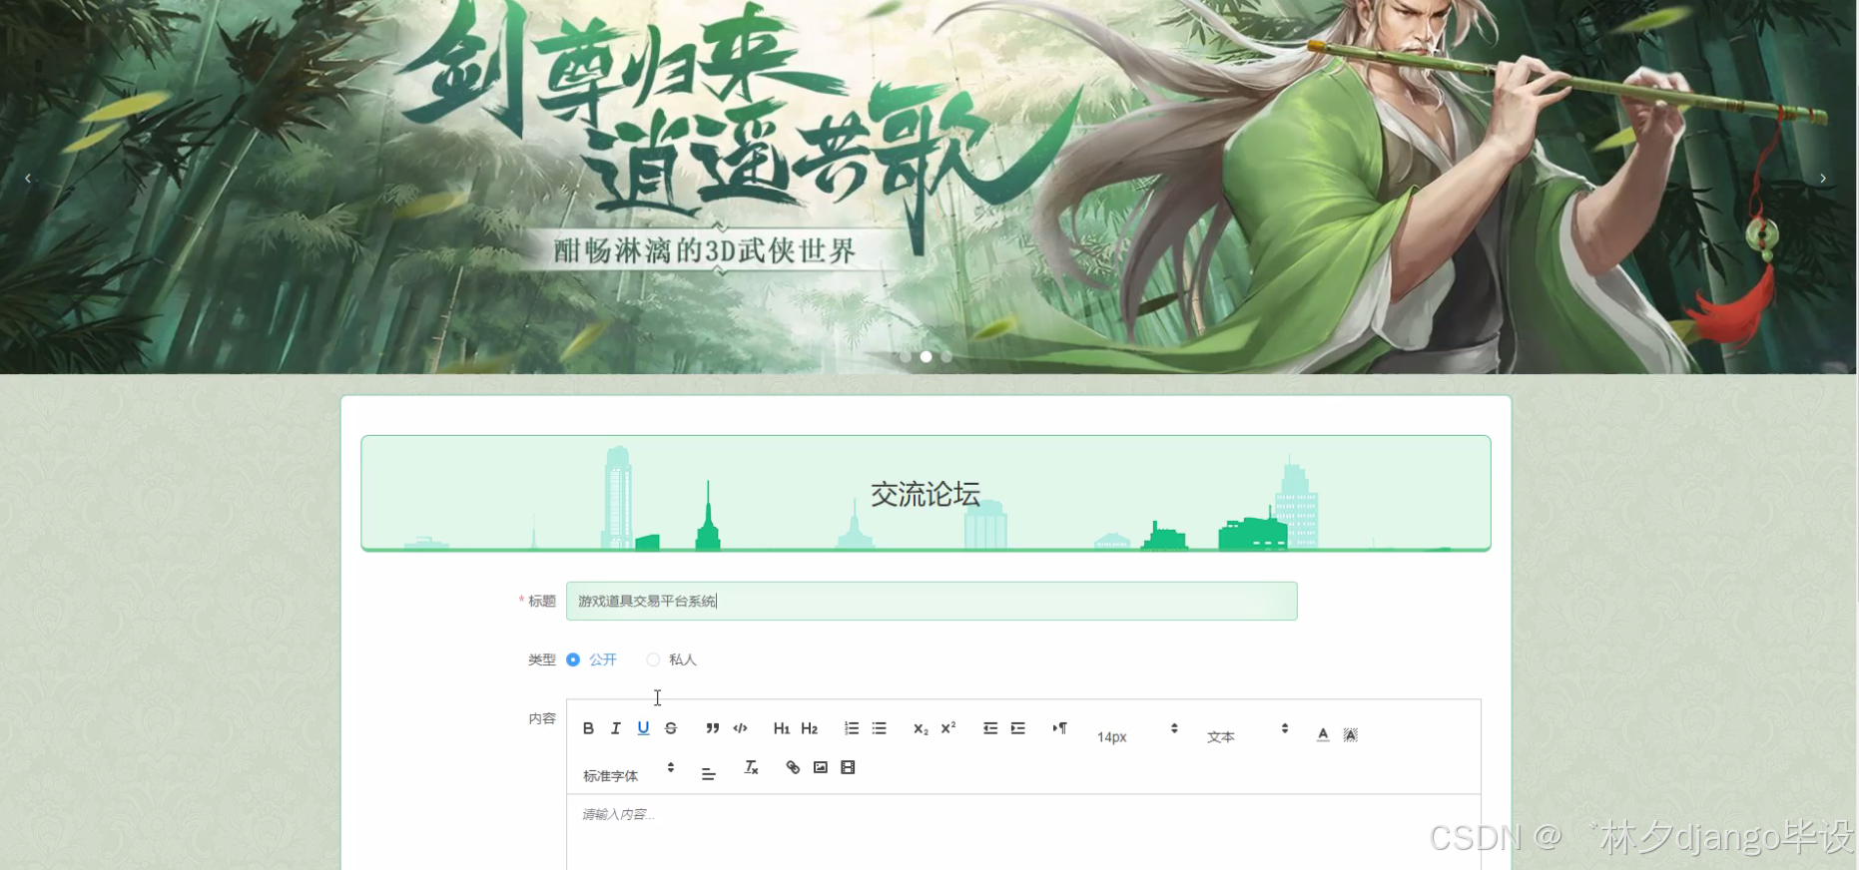1859x870 pixels.
Task: Open the text alignment options
Action: pos(709,774)
